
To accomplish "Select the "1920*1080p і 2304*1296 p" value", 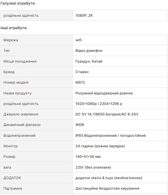I will 99,104.
